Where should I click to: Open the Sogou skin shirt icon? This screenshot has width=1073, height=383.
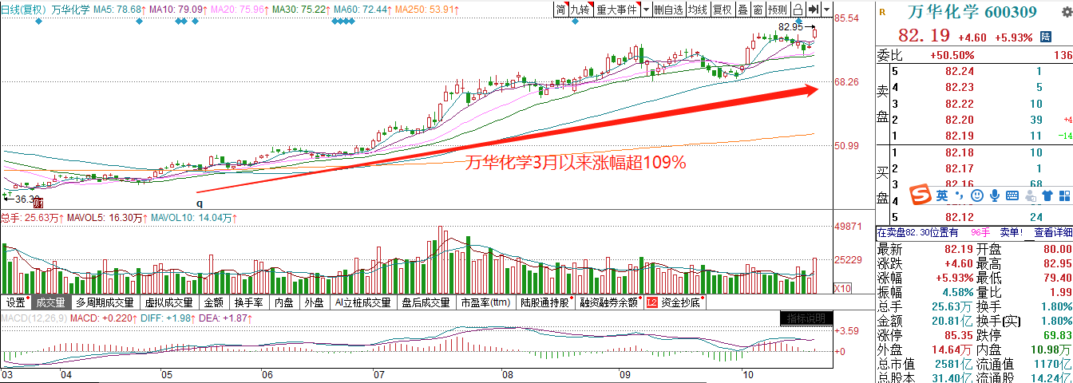tap(1047, 195)
